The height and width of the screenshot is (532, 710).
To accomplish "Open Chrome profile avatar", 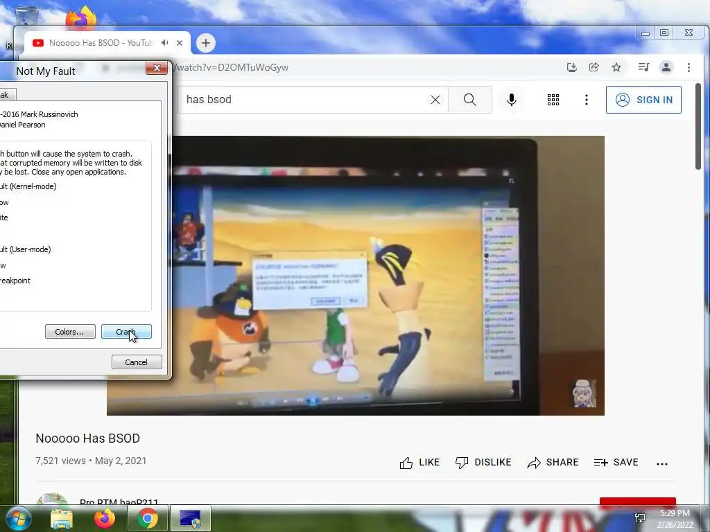I will pos(666,67).
